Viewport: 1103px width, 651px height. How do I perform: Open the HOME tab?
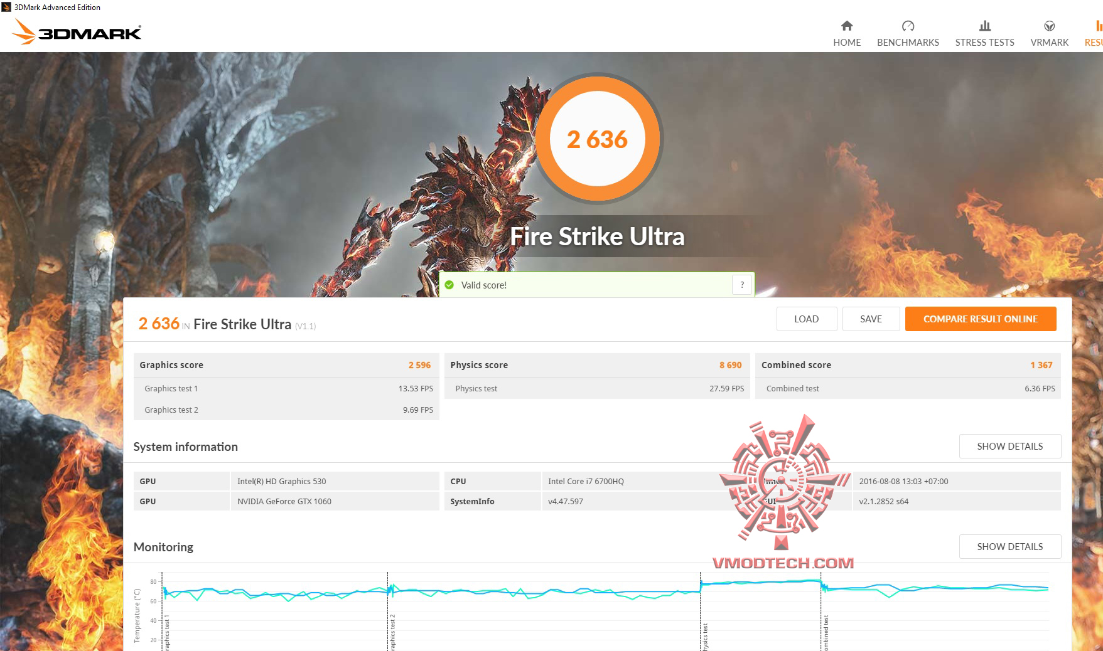847,34
